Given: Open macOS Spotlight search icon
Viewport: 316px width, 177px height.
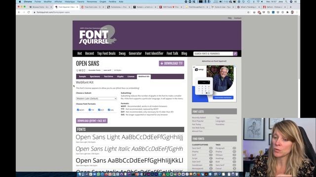Looking at the screenshot, I should coord(286,1).
